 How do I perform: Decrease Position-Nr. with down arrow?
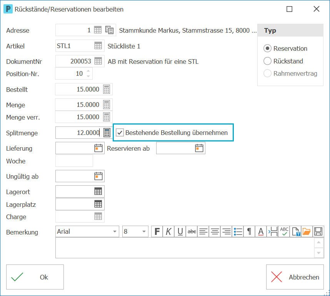click(x=88, y=76)
